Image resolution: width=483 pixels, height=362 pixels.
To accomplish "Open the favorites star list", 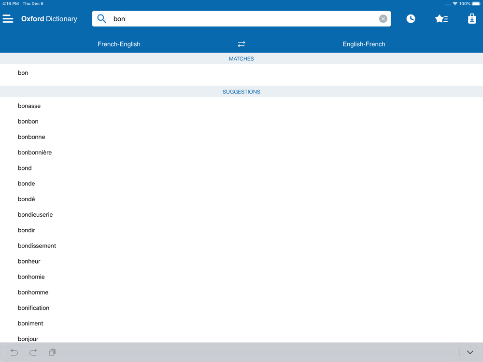I will point(441,19).
